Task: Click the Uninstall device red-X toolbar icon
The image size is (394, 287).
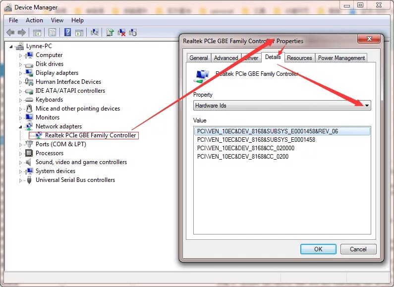Action: tap(121, 32)
